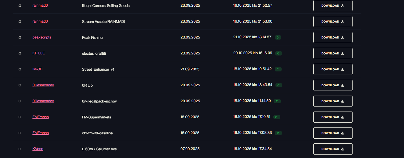Download FM-Supermarkets

333,117
